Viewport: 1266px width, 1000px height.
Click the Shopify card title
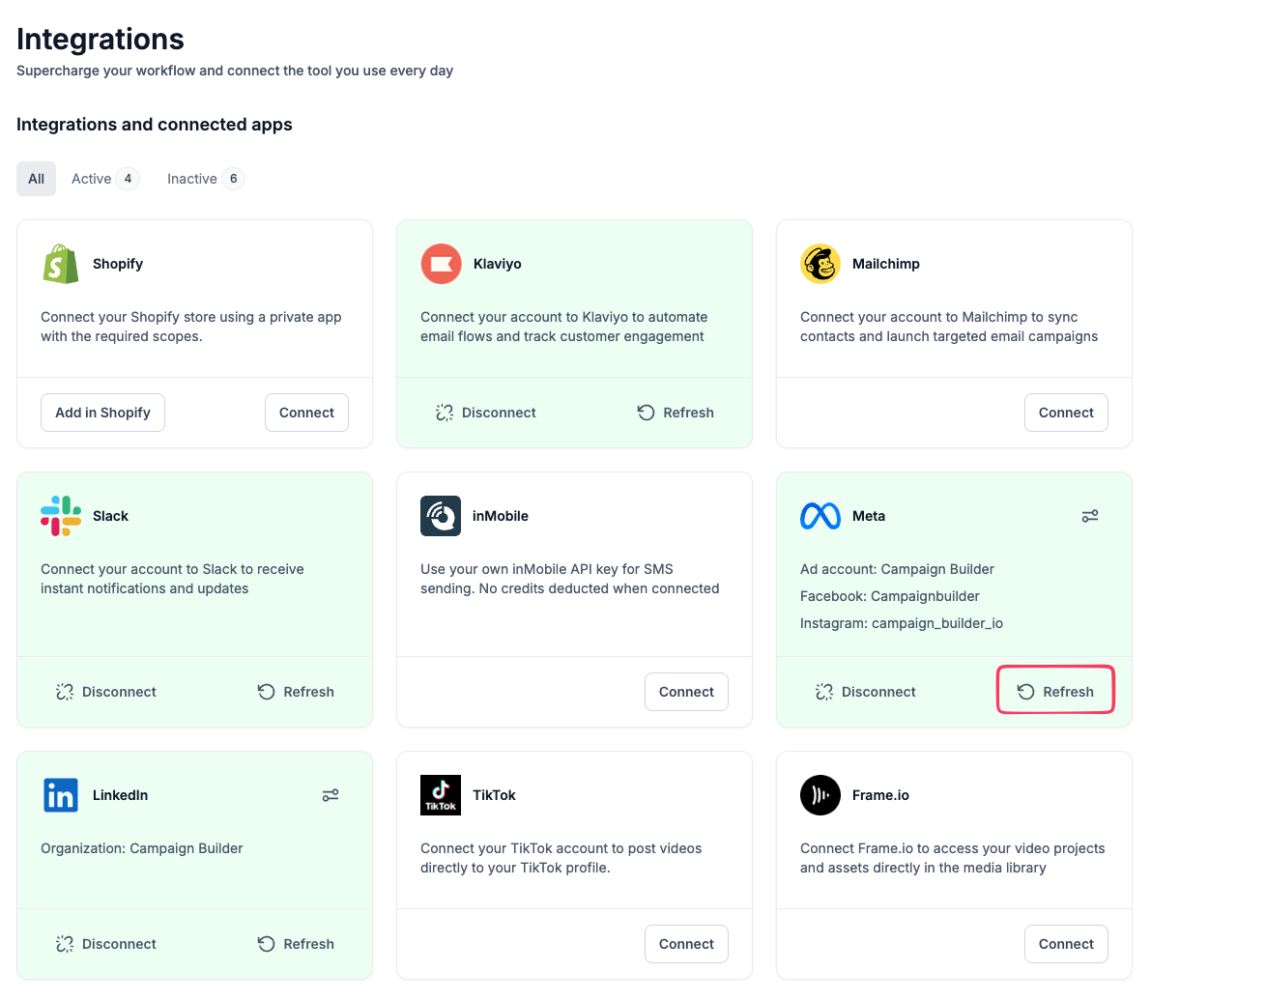(x=118, y=264)
